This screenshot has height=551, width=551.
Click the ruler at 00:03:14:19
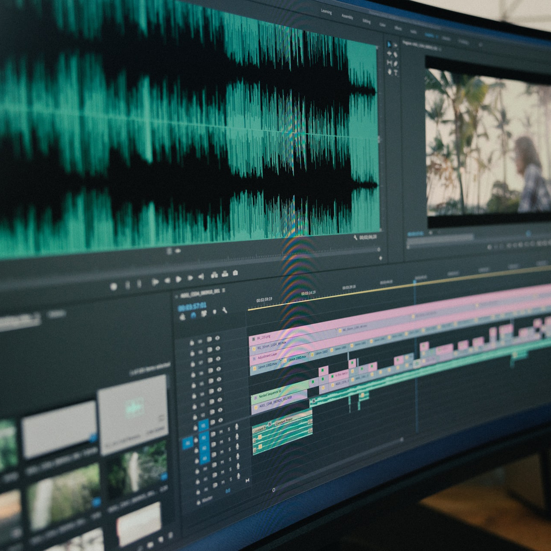point(308,293)
